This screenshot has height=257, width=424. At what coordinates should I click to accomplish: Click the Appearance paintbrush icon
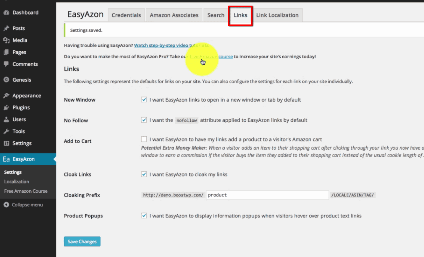(6, 96)
